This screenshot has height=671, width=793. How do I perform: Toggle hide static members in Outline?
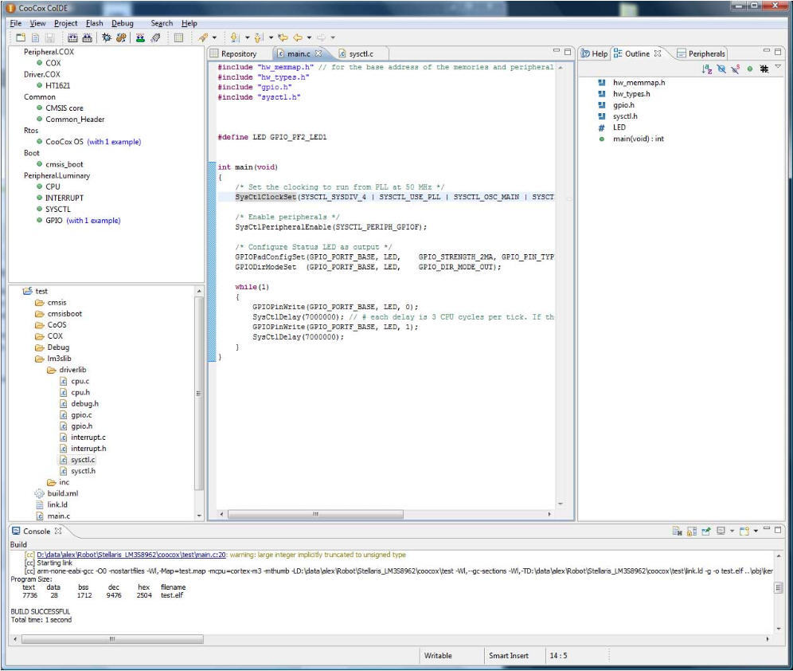click(x=736, y=69)
